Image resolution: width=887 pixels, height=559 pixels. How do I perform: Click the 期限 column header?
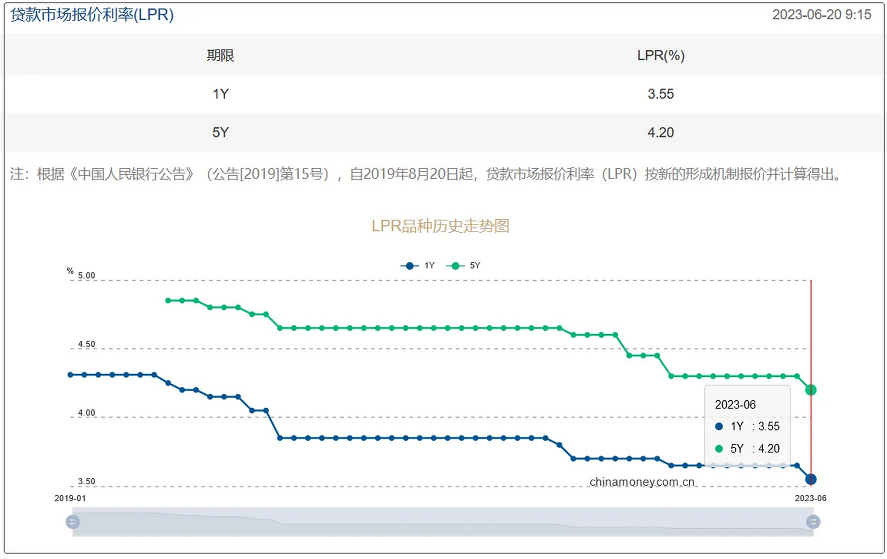220,55
